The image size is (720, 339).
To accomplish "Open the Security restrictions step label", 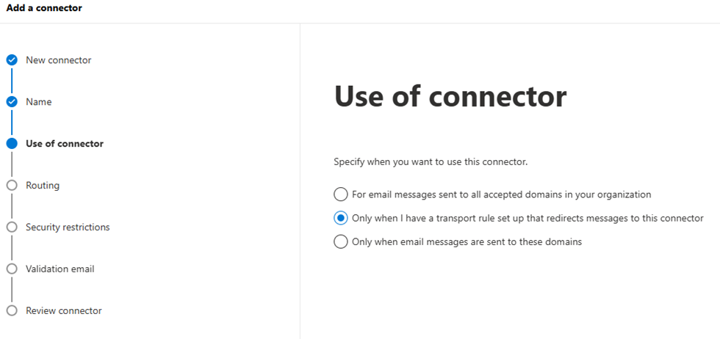I will [68, 227].
